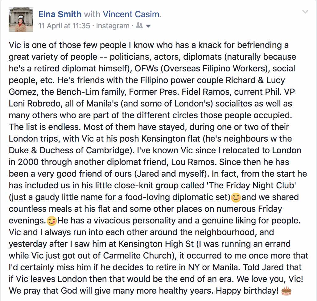The height and width of the screenshot is (301, 317).
Task: Click the phrase 'The Friday Night Club'
Action: click(x=251, y=185)
